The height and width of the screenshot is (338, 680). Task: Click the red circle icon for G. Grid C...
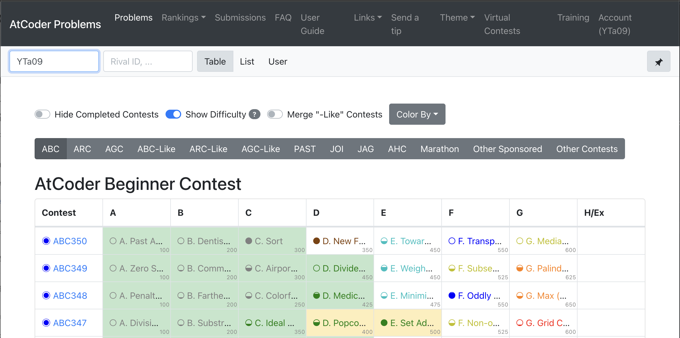[519, 323]
